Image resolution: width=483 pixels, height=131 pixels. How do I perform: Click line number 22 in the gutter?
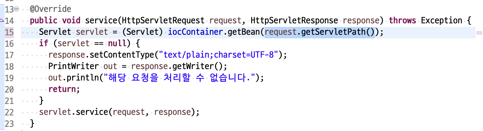point(9,112)
